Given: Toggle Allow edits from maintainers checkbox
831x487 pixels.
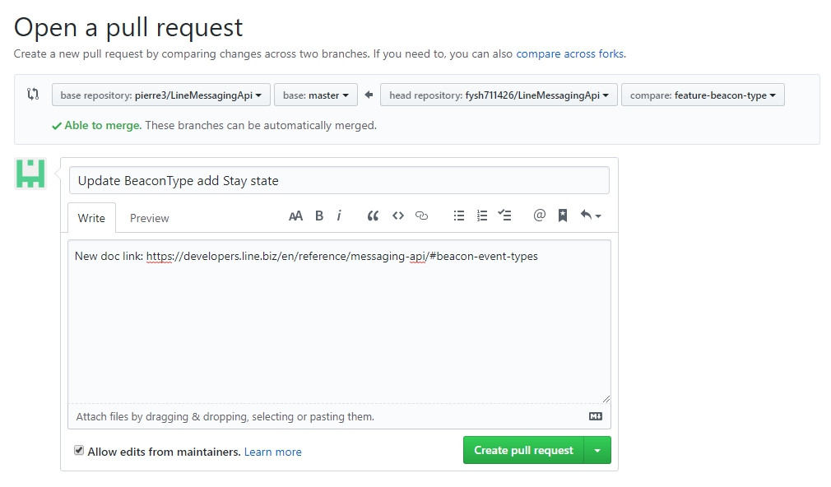Looking at the screenshot, I should (x=79, y=451).
